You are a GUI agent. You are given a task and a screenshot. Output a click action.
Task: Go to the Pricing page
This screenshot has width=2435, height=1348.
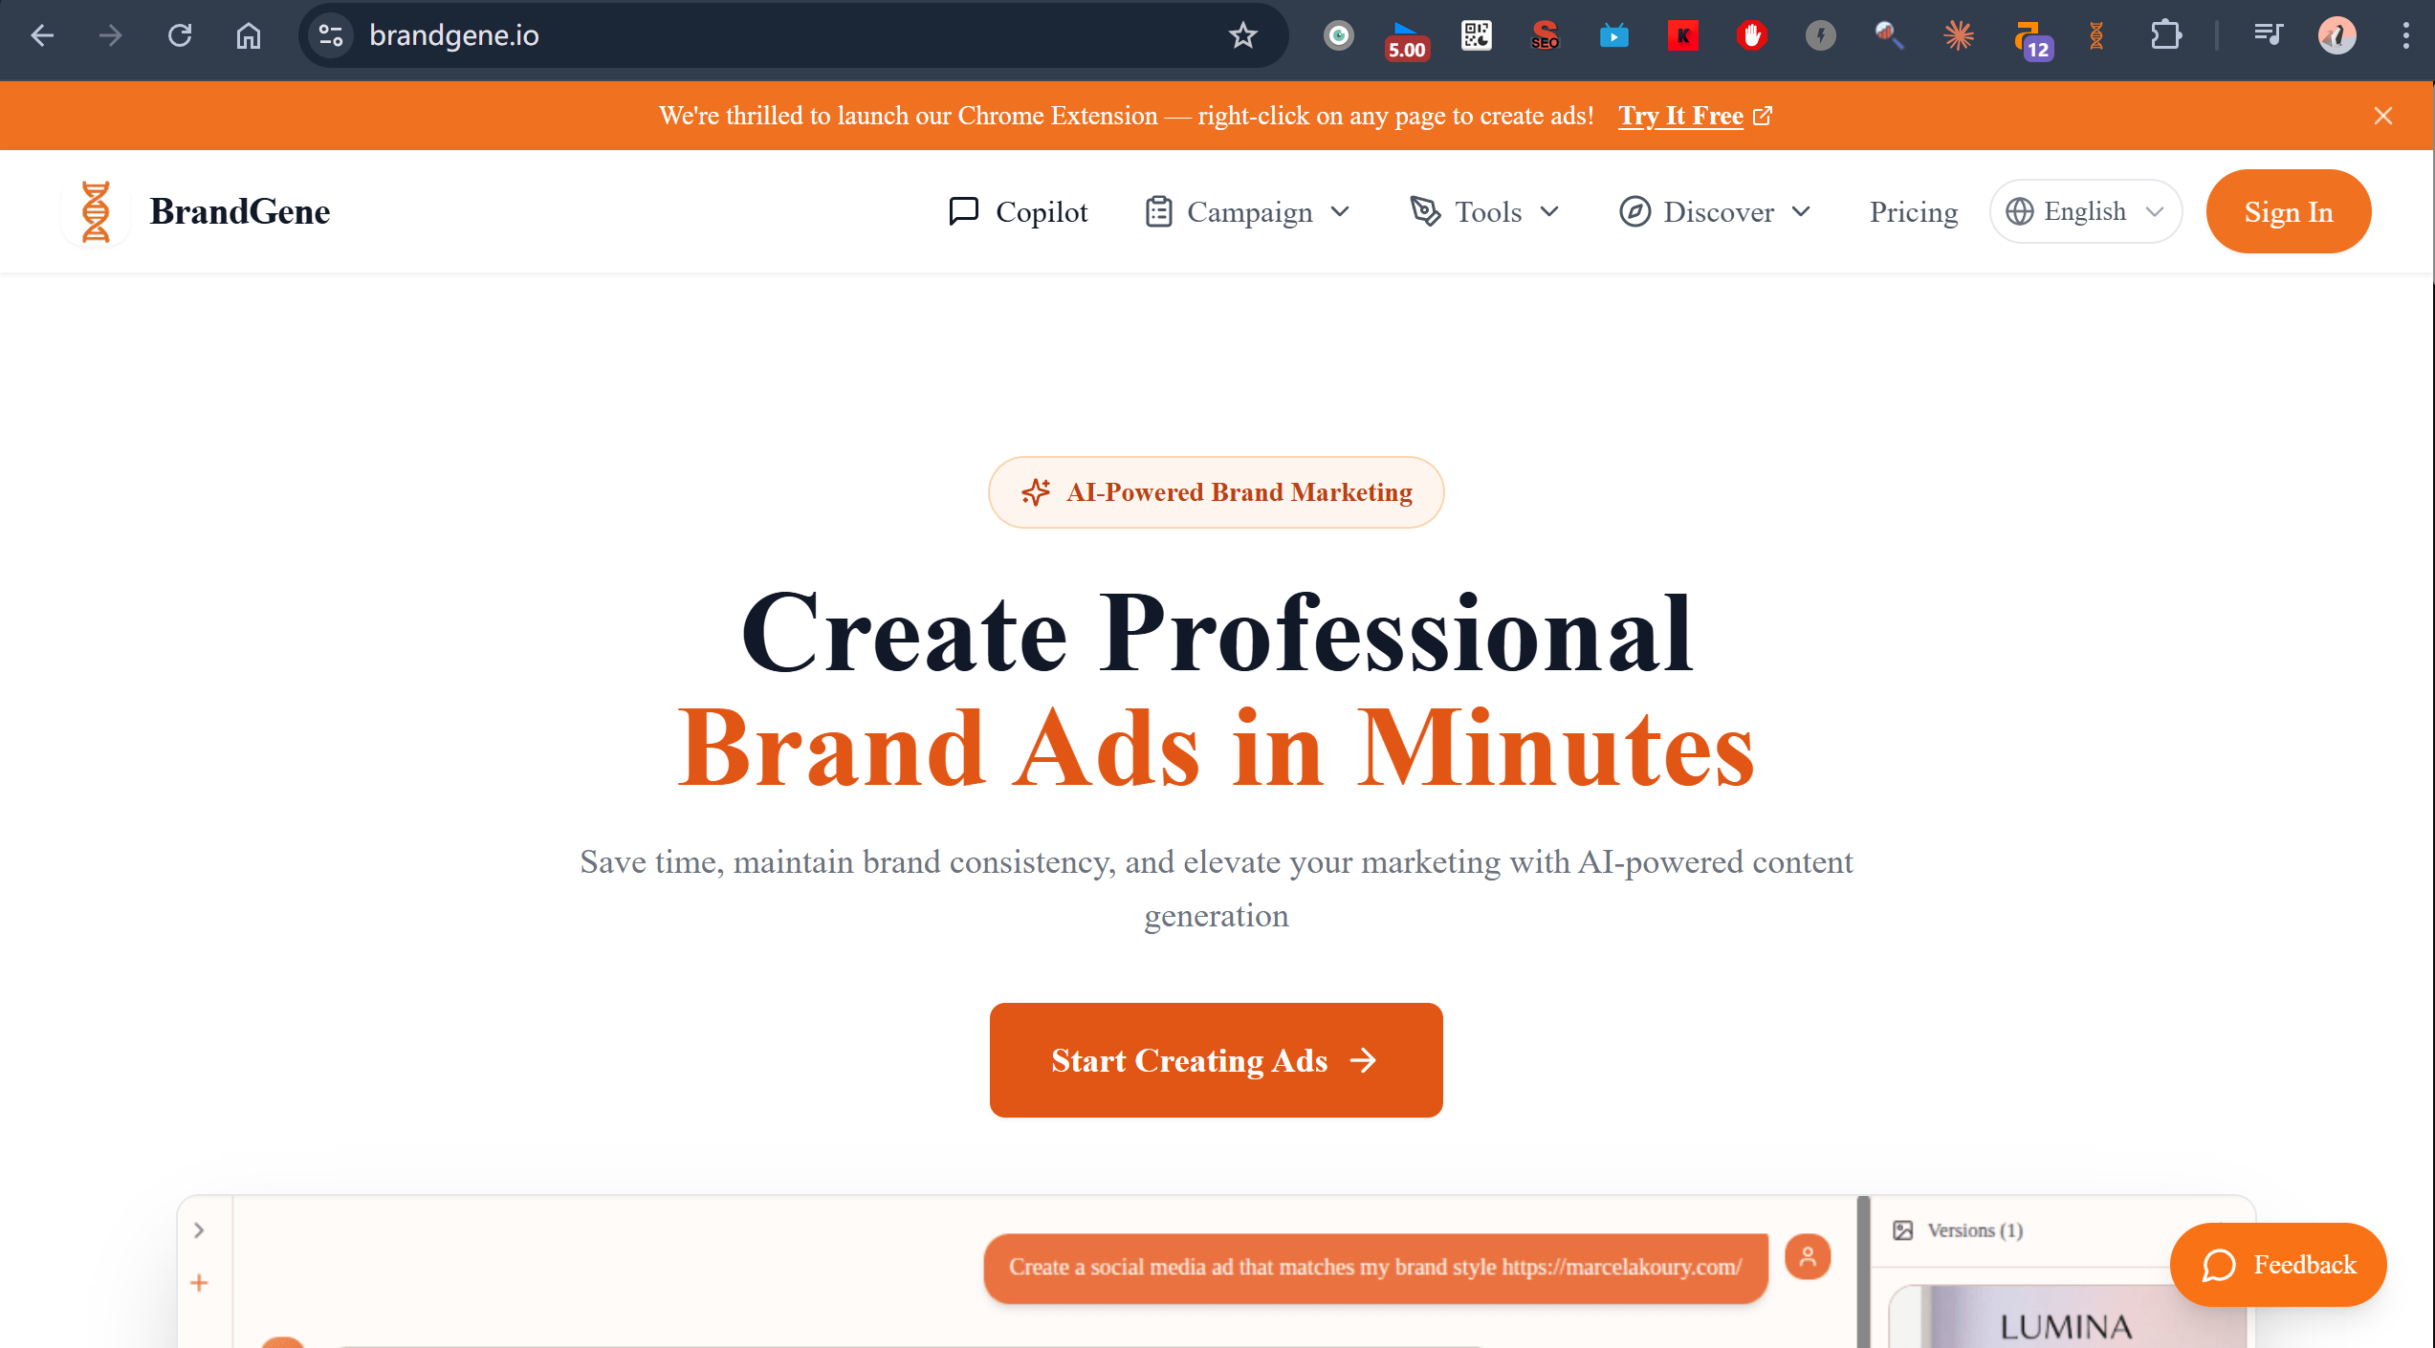(x=1913, y=211)
